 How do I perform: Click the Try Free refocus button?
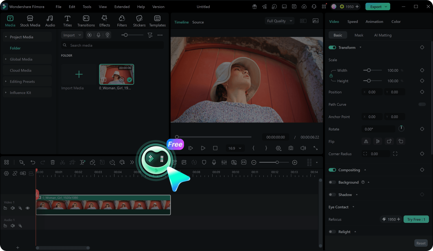[416, 219]
